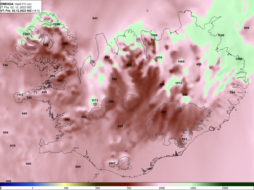Click the 946 height value
The height and width of the screenshot is (190, 254).
(28, 164)
